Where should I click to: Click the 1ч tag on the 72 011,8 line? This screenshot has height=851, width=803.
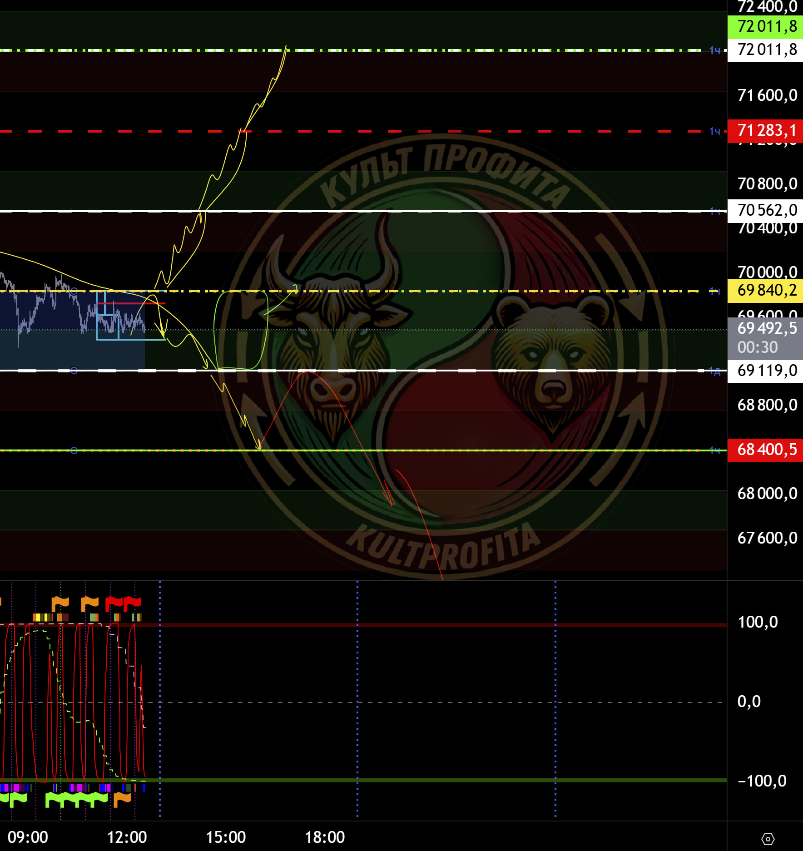point(714,50)
